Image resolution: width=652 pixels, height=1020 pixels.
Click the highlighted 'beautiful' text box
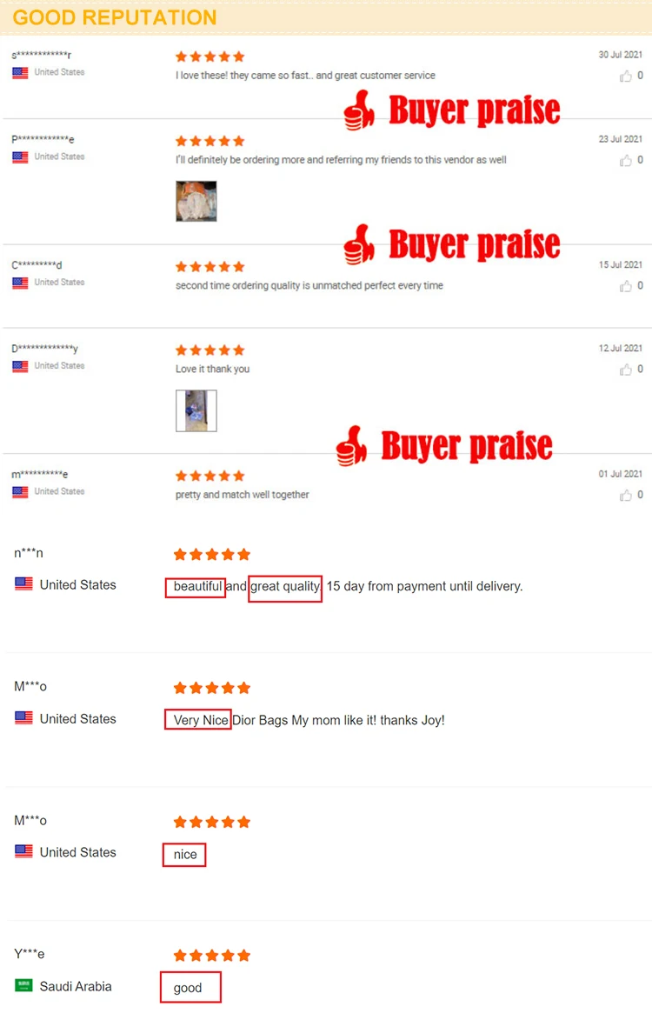tap(195, 588)
